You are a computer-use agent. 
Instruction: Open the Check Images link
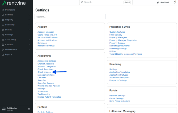coord(44,72)
